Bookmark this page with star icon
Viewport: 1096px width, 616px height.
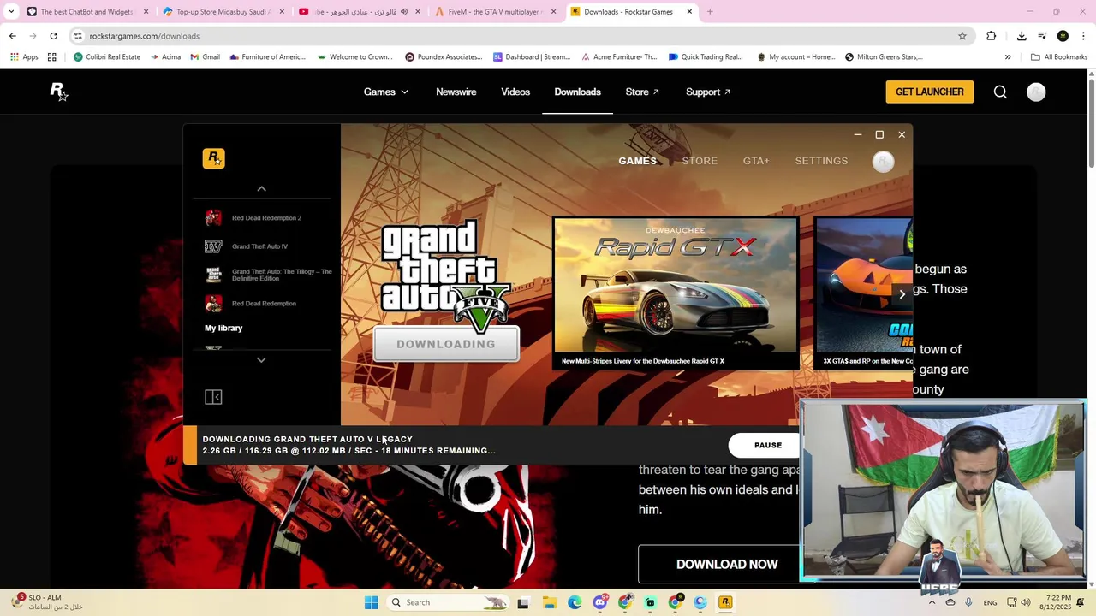[962, 36]
